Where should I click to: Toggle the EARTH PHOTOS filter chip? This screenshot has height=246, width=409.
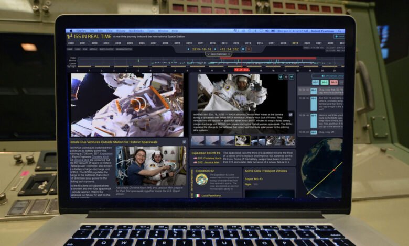(106, 49)
